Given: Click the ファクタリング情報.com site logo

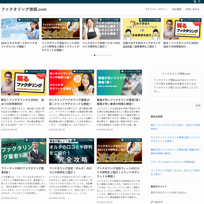Looking at the screenshot, I should [24, 9].
